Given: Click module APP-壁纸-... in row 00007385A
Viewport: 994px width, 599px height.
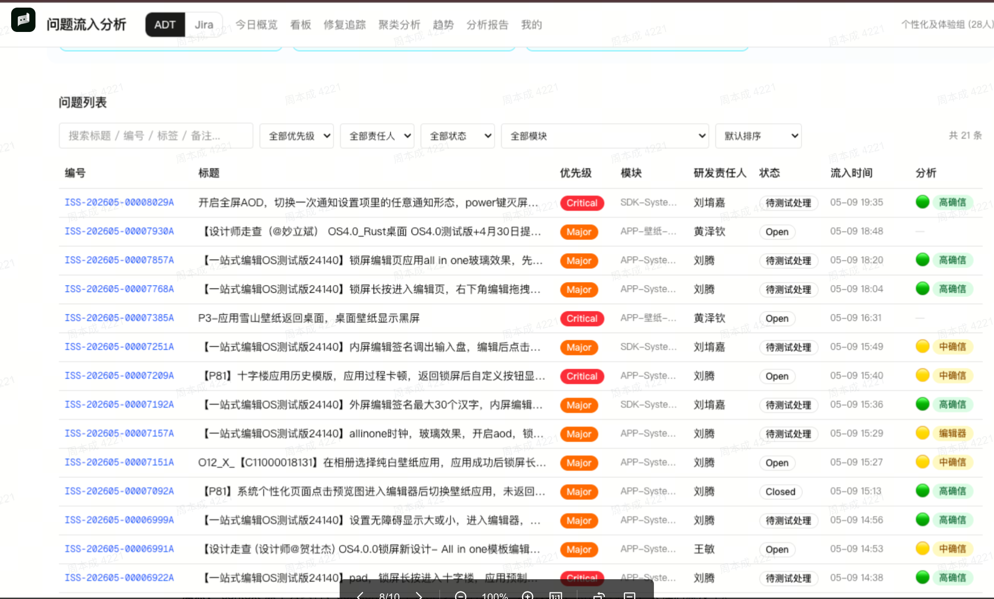Looking at the screenshot, I should pyautogui.click(x=648, y=318).
